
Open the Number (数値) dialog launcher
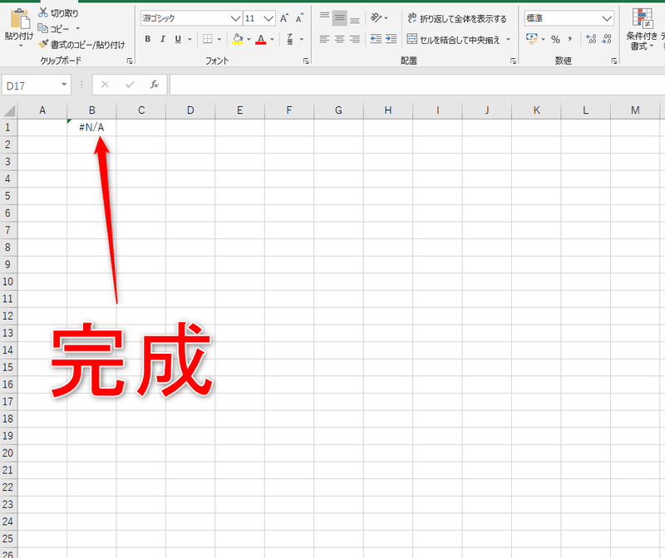pos(614,61)
